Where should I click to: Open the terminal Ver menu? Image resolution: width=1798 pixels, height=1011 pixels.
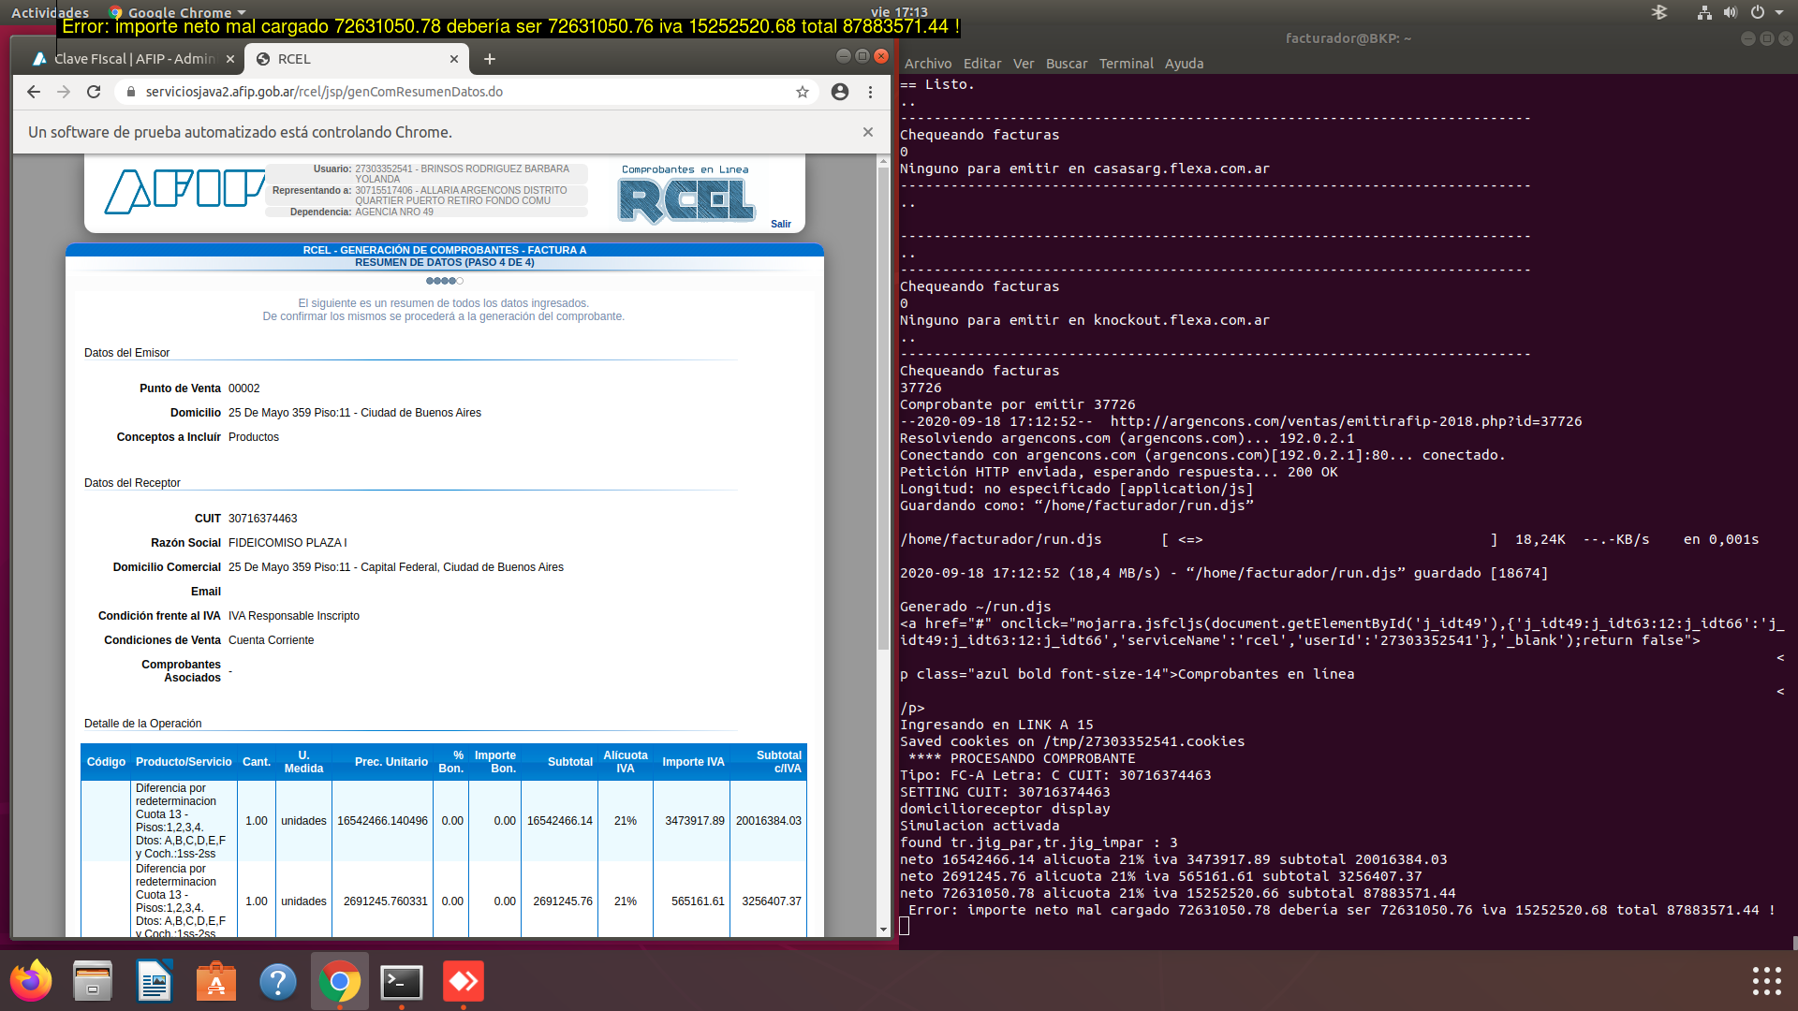[1024, 64]
